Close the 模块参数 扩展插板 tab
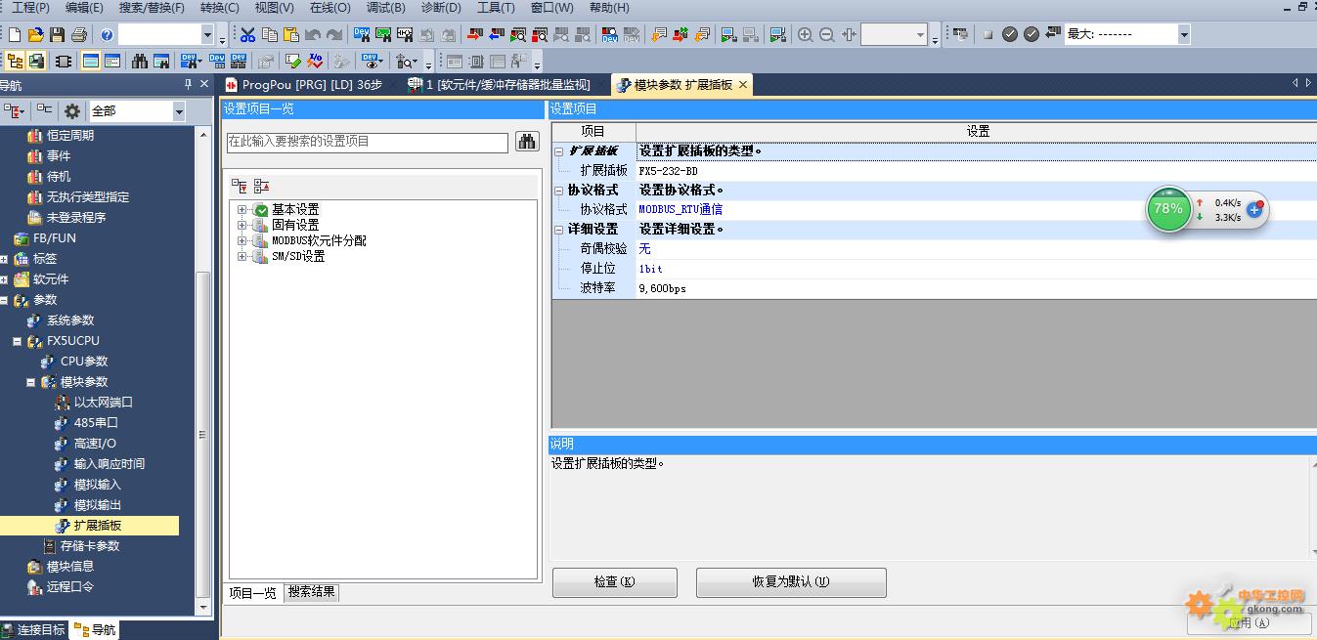The height and width of the screenshot is (640, 1317). tap(743, 85)
